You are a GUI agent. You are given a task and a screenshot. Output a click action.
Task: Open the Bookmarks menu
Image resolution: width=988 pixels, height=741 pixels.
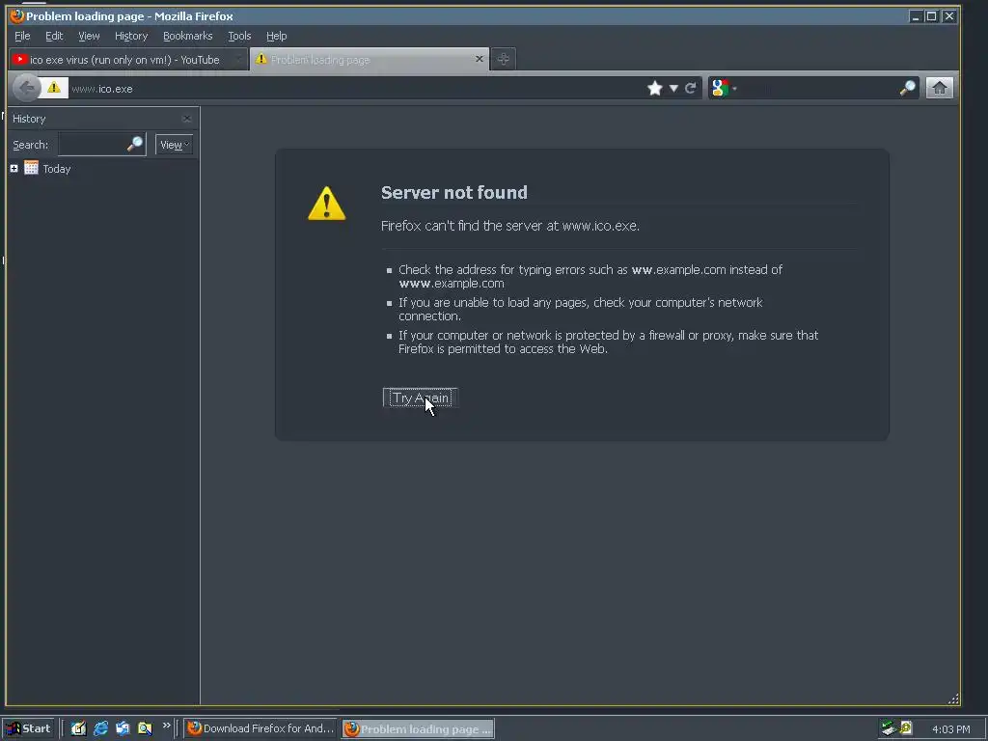point(188,36)
